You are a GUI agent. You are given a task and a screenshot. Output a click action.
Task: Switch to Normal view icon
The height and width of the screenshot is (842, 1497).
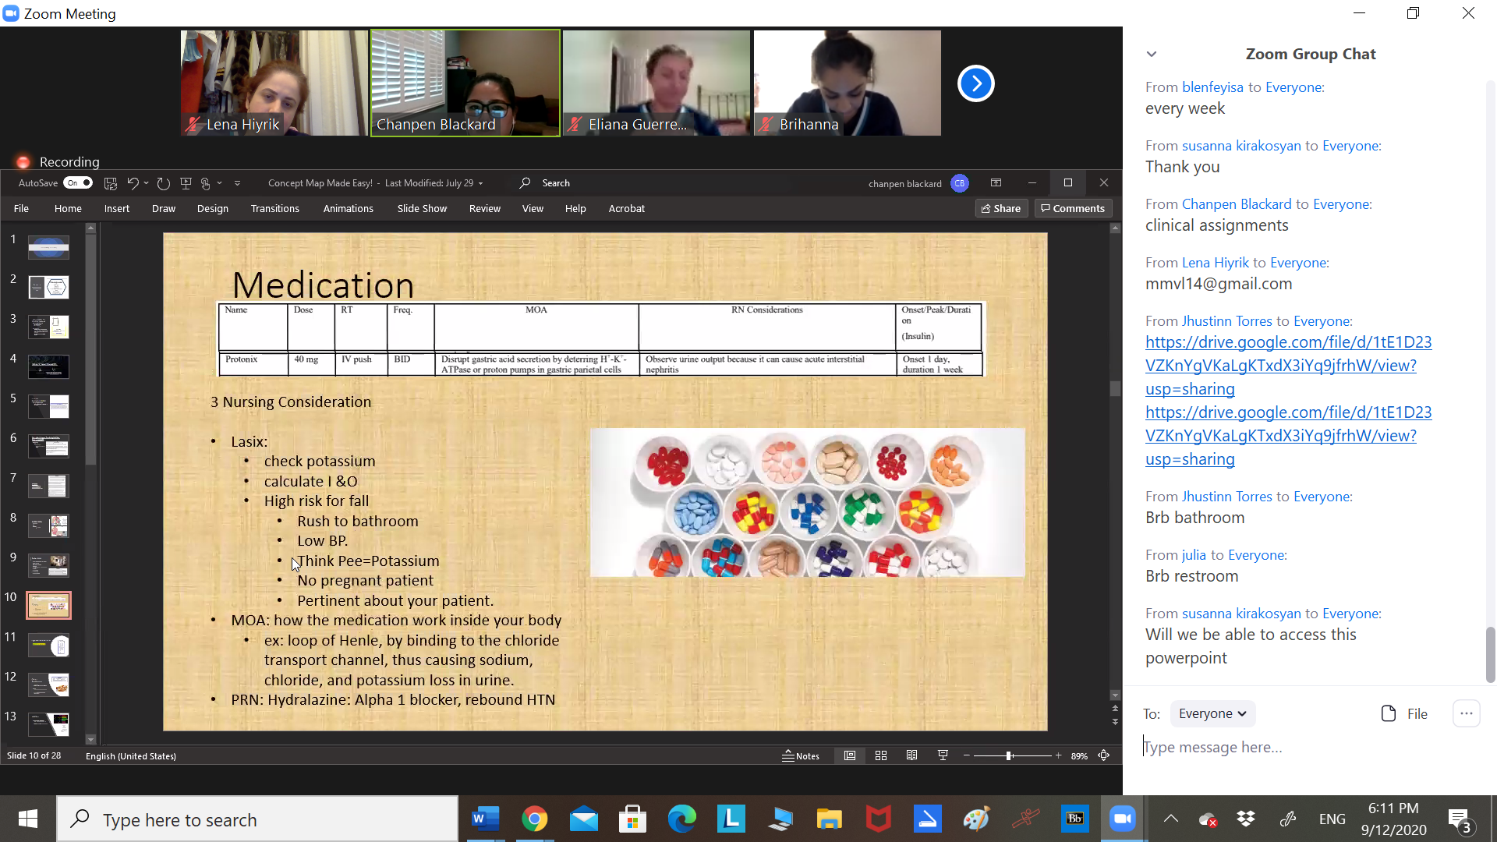(850, 755)
